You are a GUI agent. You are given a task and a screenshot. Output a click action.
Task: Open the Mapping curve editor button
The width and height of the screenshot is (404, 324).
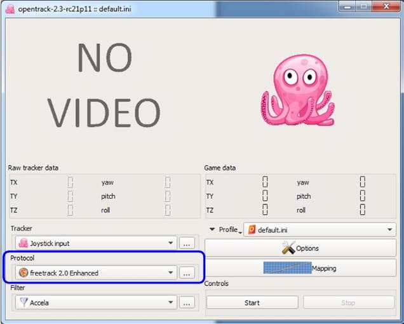coord(300,268)
